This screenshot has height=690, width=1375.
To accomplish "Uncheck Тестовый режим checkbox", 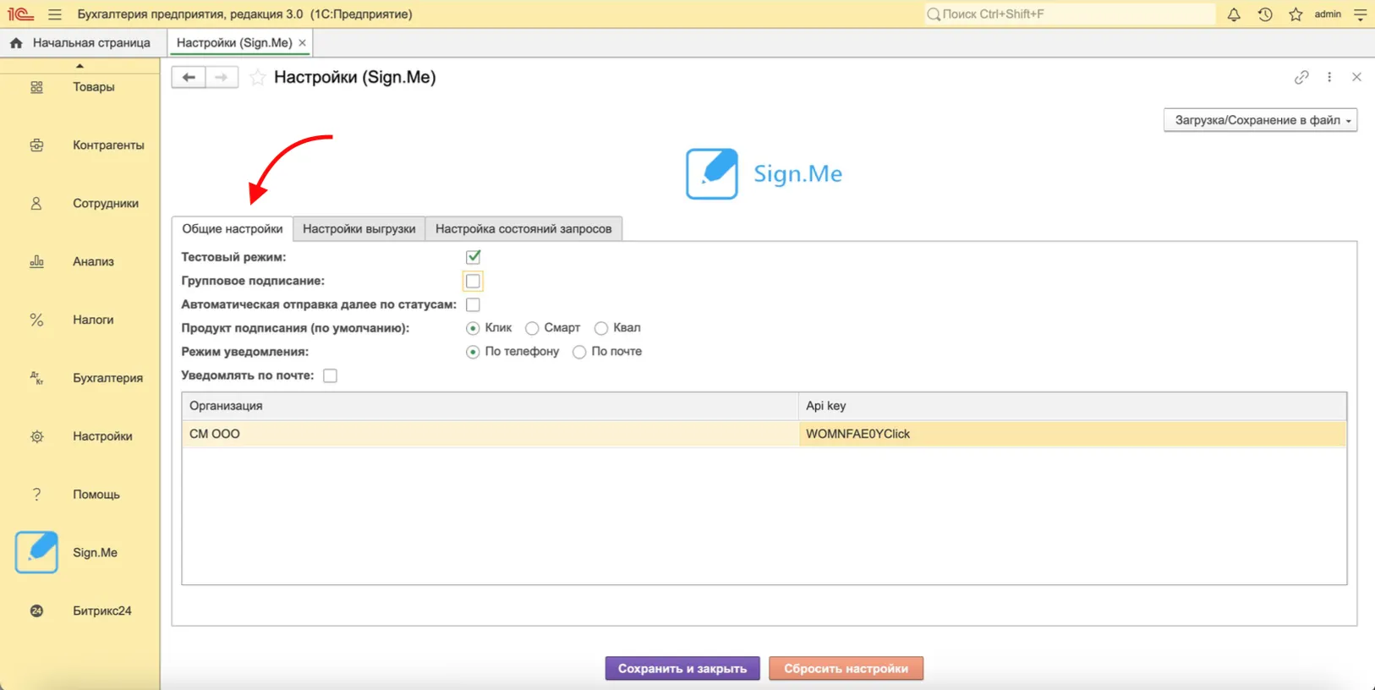I will (x=473, y=256).
